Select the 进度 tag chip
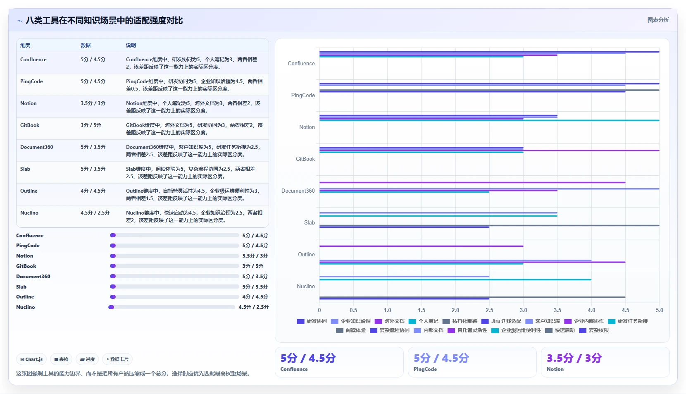The height and width of the screenshot is (394, 686). (88, 359)
